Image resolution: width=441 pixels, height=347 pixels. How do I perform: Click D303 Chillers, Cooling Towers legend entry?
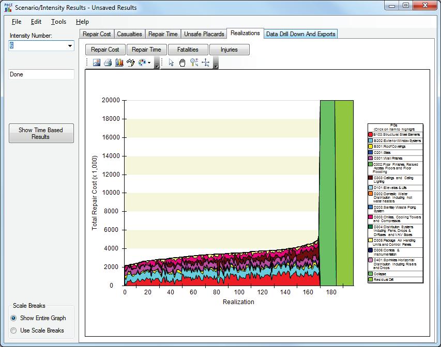(395, 219)
